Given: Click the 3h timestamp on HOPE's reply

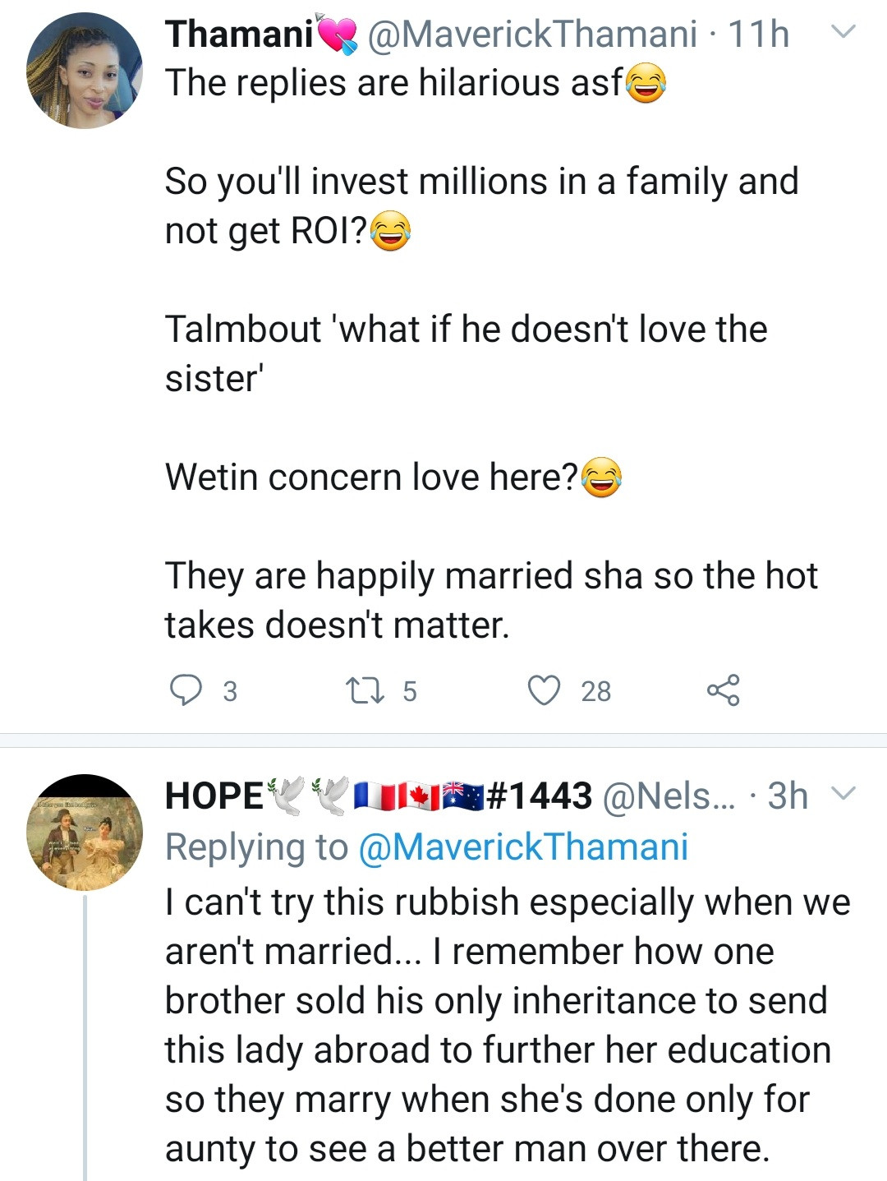Looking at the screenshot, I should (788, 796).
